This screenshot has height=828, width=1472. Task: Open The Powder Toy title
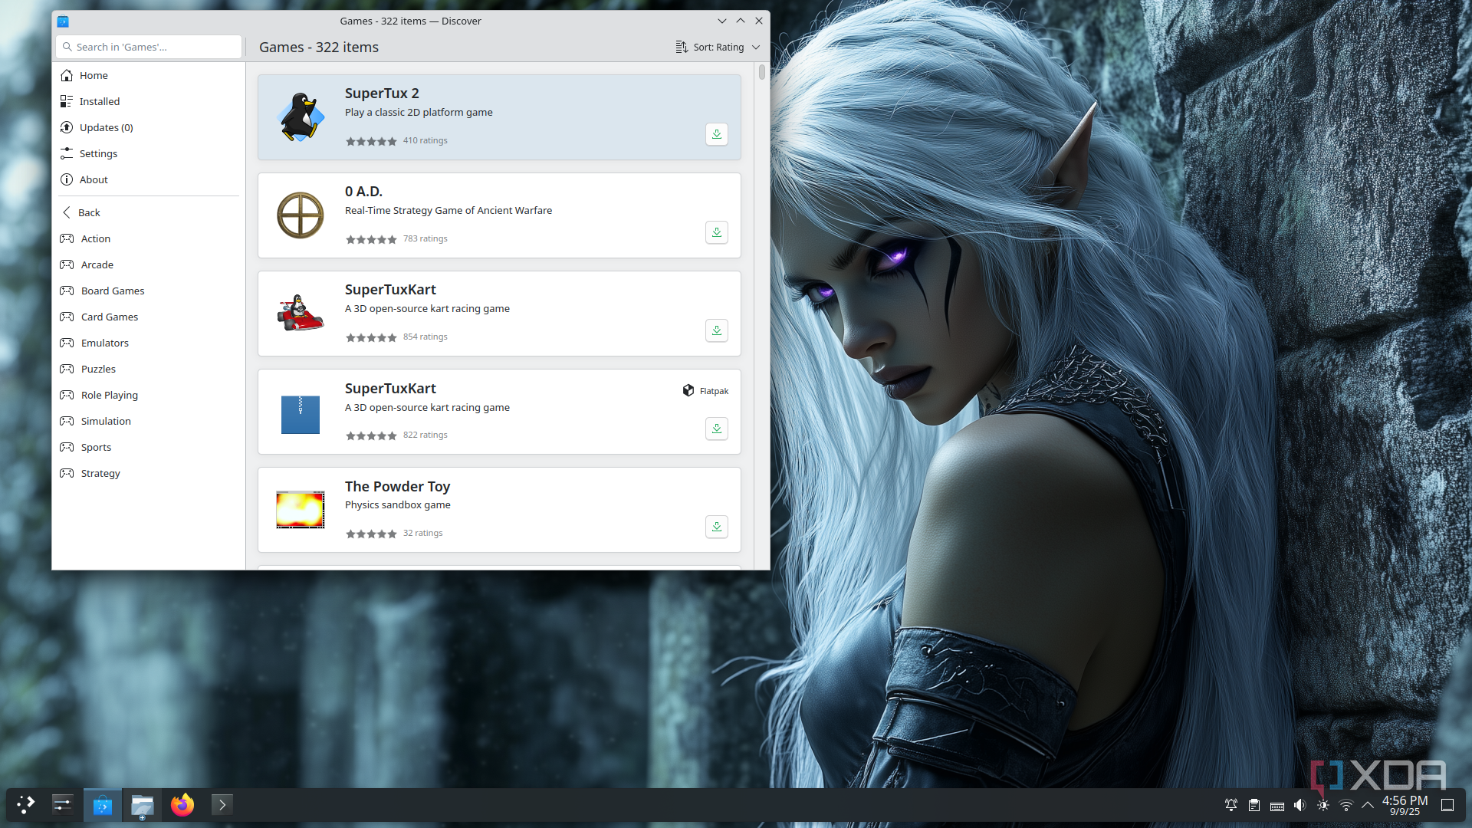point(397,486)
